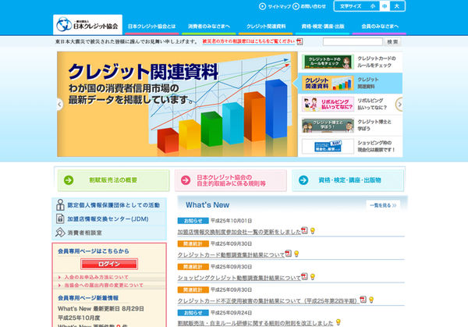Click the お知らせ tag dated 平成25年10月01日
Image resolution: width=468 pixels, height=327 pixels.
[193, 221]
